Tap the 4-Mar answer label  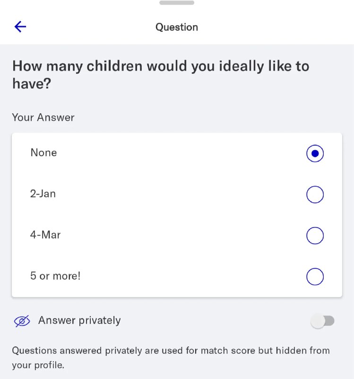click(x=45, y=235)
